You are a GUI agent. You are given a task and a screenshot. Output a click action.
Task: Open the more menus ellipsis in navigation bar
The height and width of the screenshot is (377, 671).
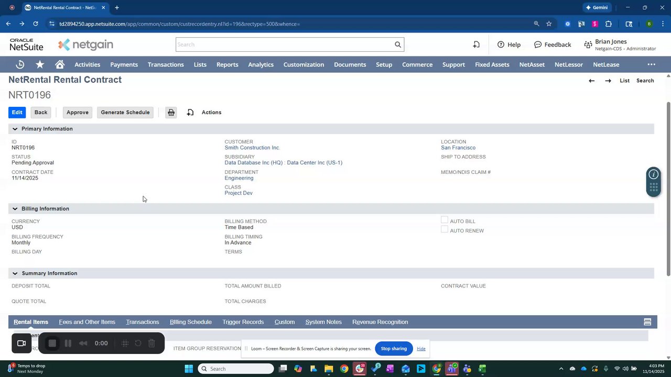(652, 64)
